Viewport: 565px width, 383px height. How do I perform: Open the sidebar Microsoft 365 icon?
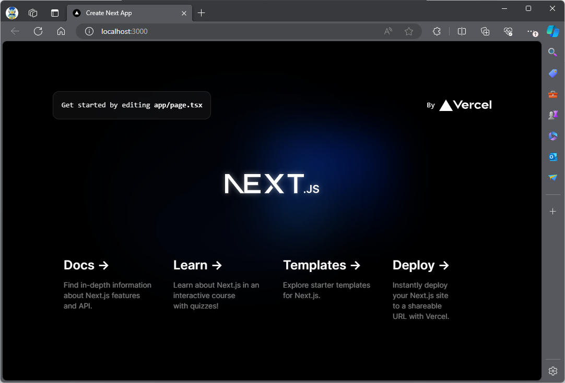(x=553, y=136)
